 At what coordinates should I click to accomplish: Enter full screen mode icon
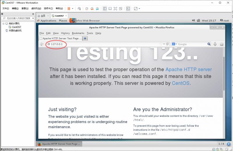click(x=115, y=9)
